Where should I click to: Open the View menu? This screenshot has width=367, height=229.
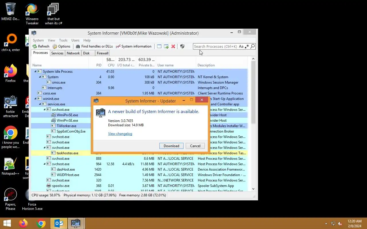coord(51,40)
